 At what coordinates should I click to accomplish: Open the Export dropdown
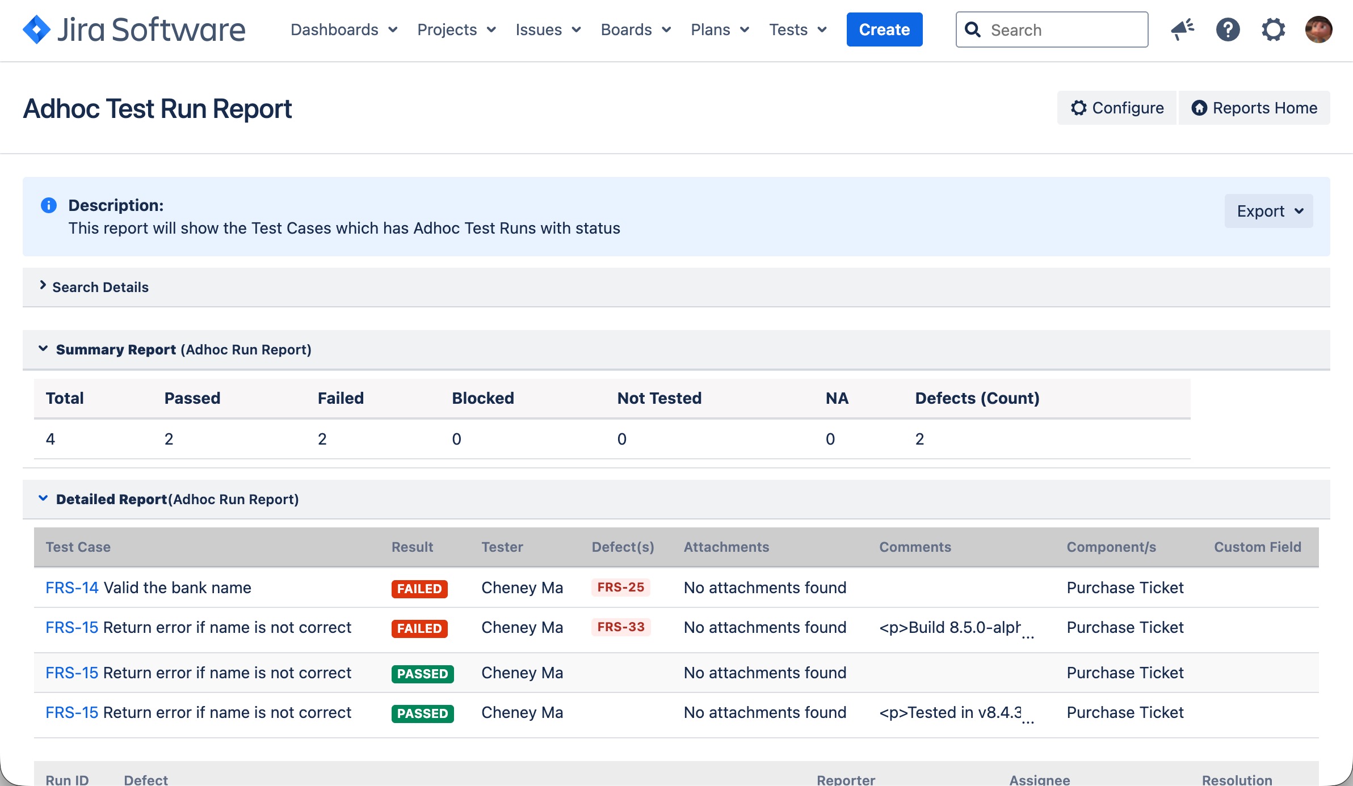(x=1268, y=211)
